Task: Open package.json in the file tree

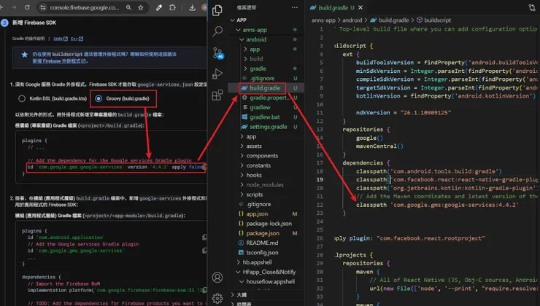Action: pos(262,233)
